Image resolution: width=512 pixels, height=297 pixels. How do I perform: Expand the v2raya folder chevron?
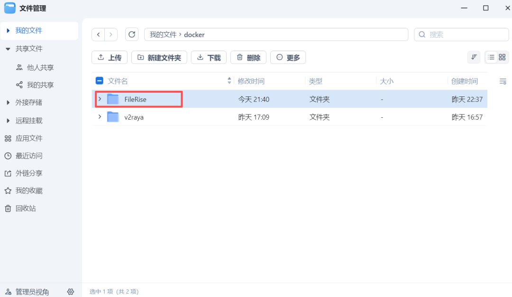(100, 117)
